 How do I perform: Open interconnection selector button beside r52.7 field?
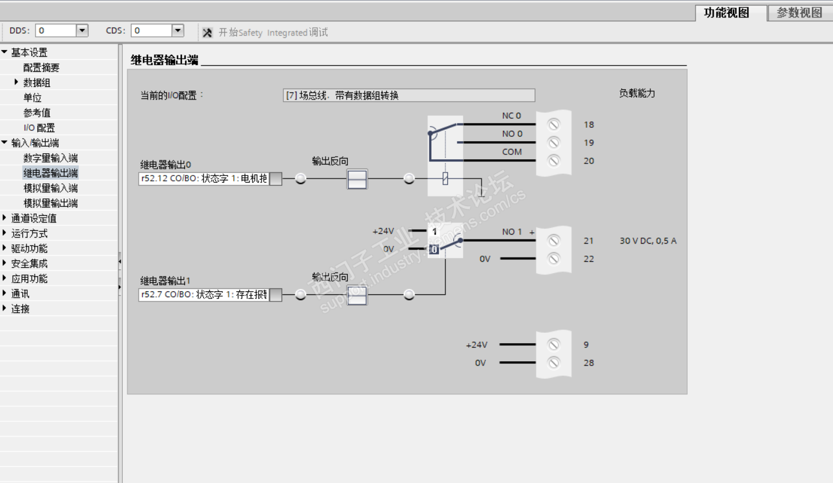point(275,295)
